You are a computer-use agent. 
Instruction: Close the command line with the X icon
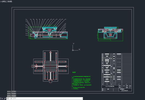(x=2, y=99)
